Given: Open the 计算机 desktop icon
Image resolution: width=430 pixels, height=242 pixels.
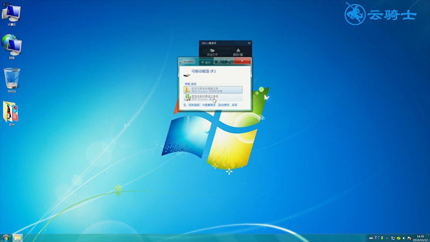Looking at the screenshot, I should (x=11, y=15).
